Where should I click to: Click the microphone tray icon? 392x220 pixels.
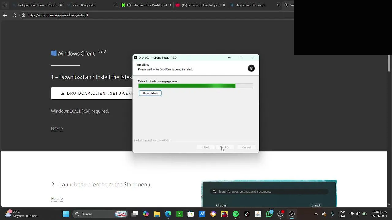coord(332,214)
